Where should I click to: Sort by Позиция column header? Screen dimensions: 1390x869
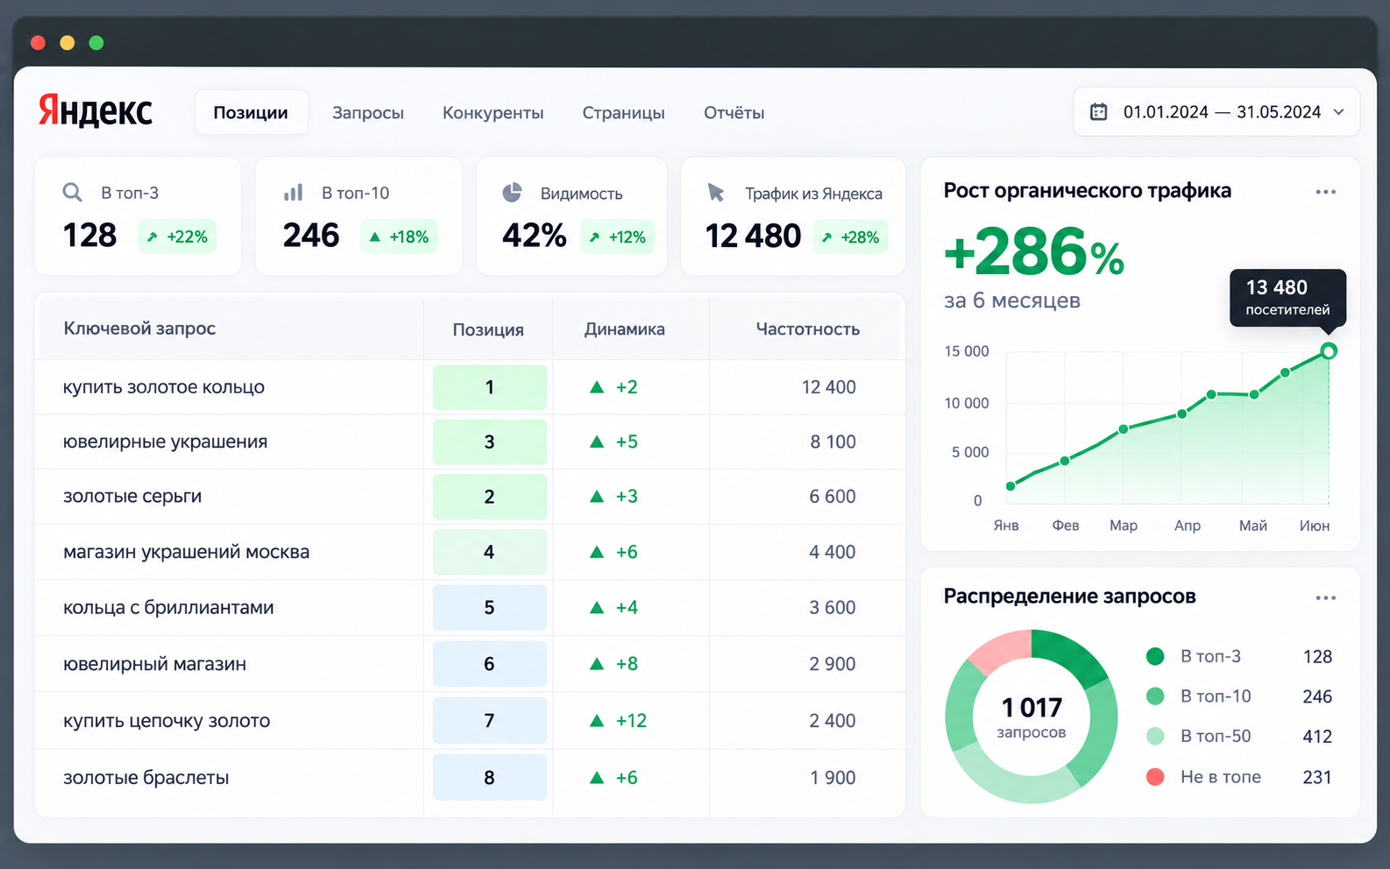(488, 329)
